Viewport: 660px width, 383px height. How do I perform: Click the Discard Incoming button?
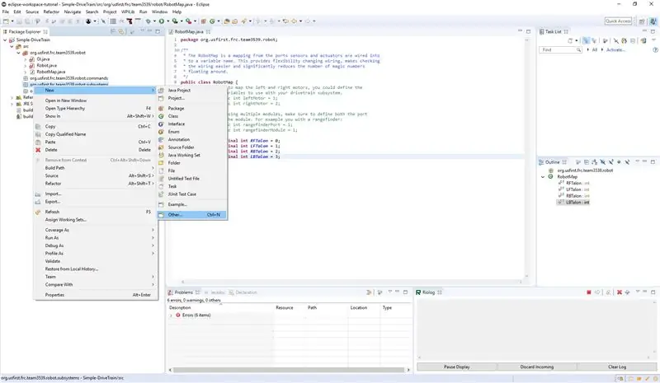point(537,367)
